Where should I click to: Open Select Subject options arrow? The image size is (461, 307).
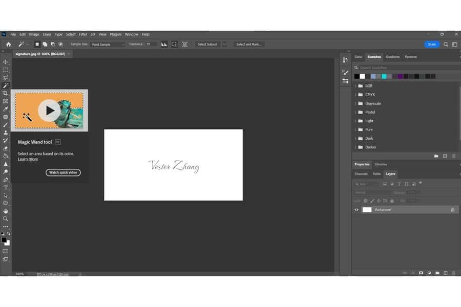(x=224, y=45)
